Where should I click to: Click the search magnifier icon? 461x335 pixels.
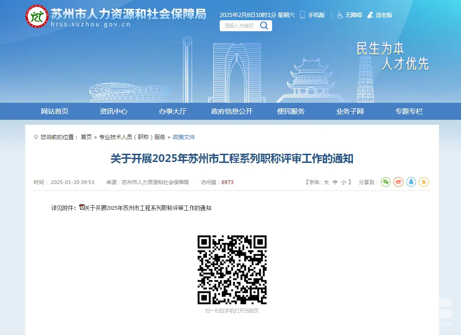[x=264, y=26]
